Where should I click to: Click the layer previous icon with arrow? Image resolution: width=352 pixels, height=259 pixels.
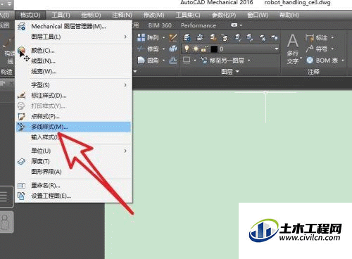225,37
